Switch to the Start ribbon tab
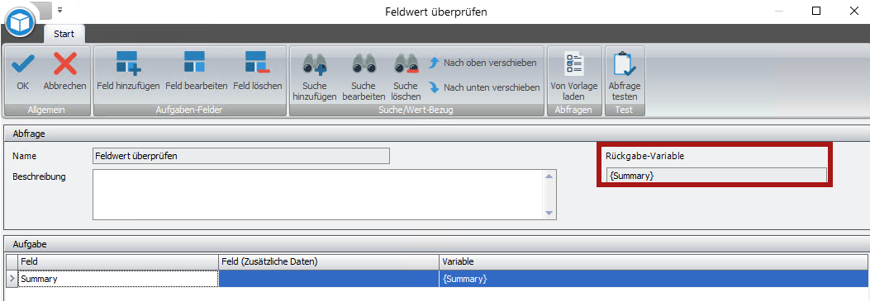 64,34
